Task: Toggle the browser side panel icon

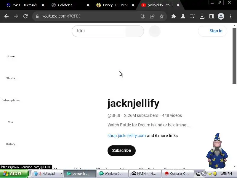Action: (x=212, y=16)
